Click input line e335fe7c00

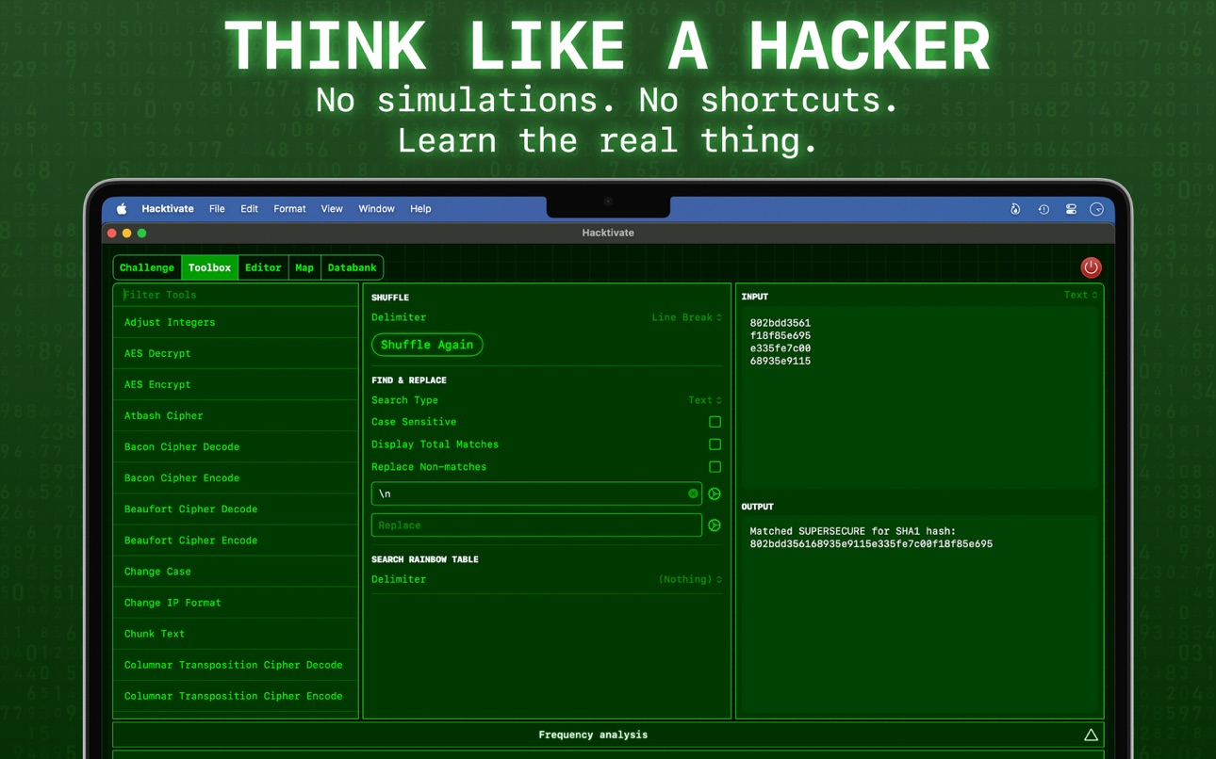780,348
